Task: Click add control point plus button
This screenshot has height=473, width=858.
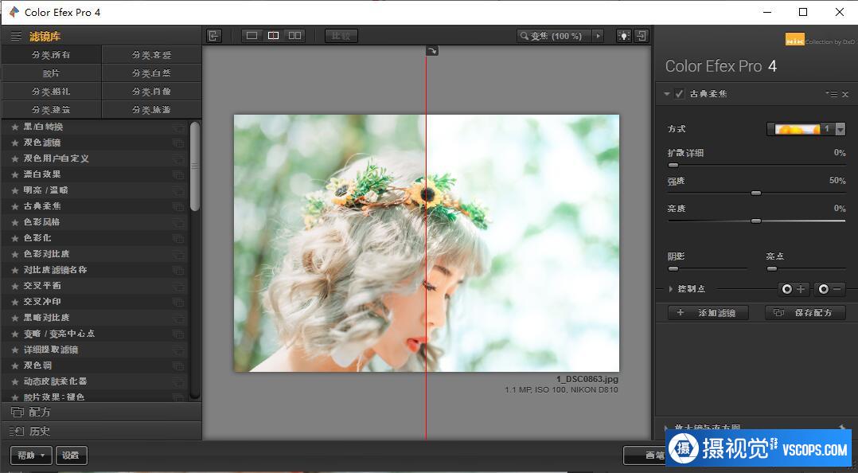Action: point(794,289)
